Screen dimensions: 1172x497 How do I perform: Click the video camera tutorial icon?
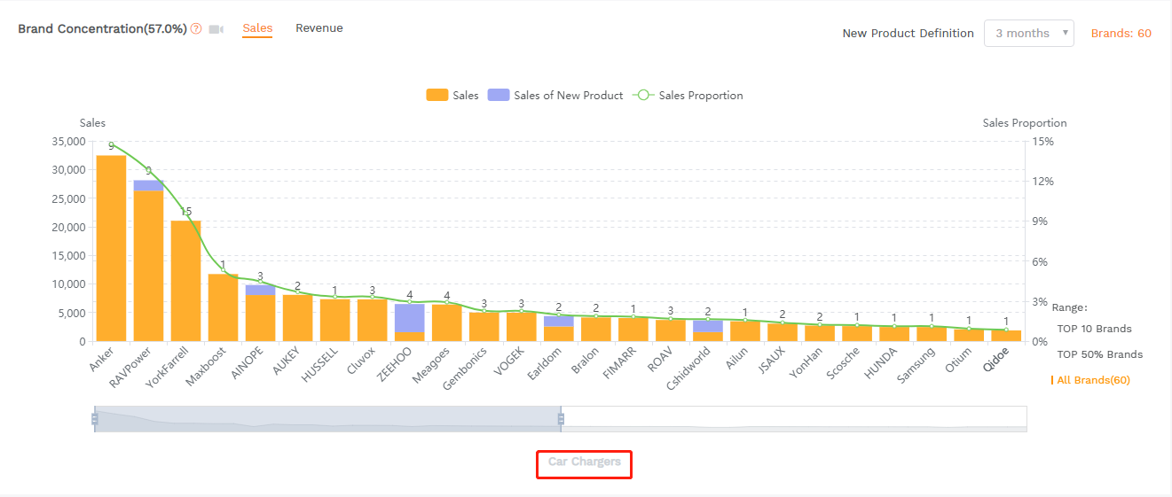point(216,29)
